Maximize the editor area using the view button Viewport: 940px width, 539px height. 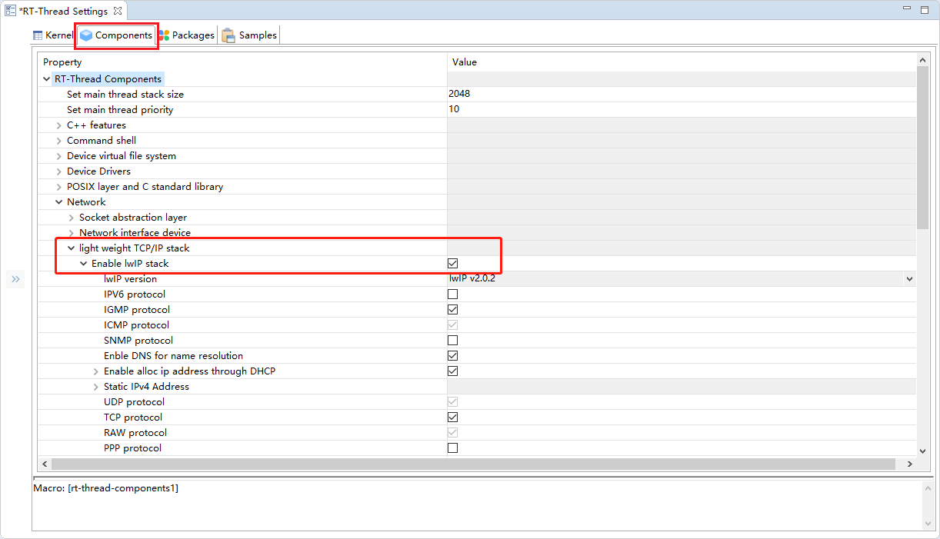pyautogui.click(x=924, y=8)
